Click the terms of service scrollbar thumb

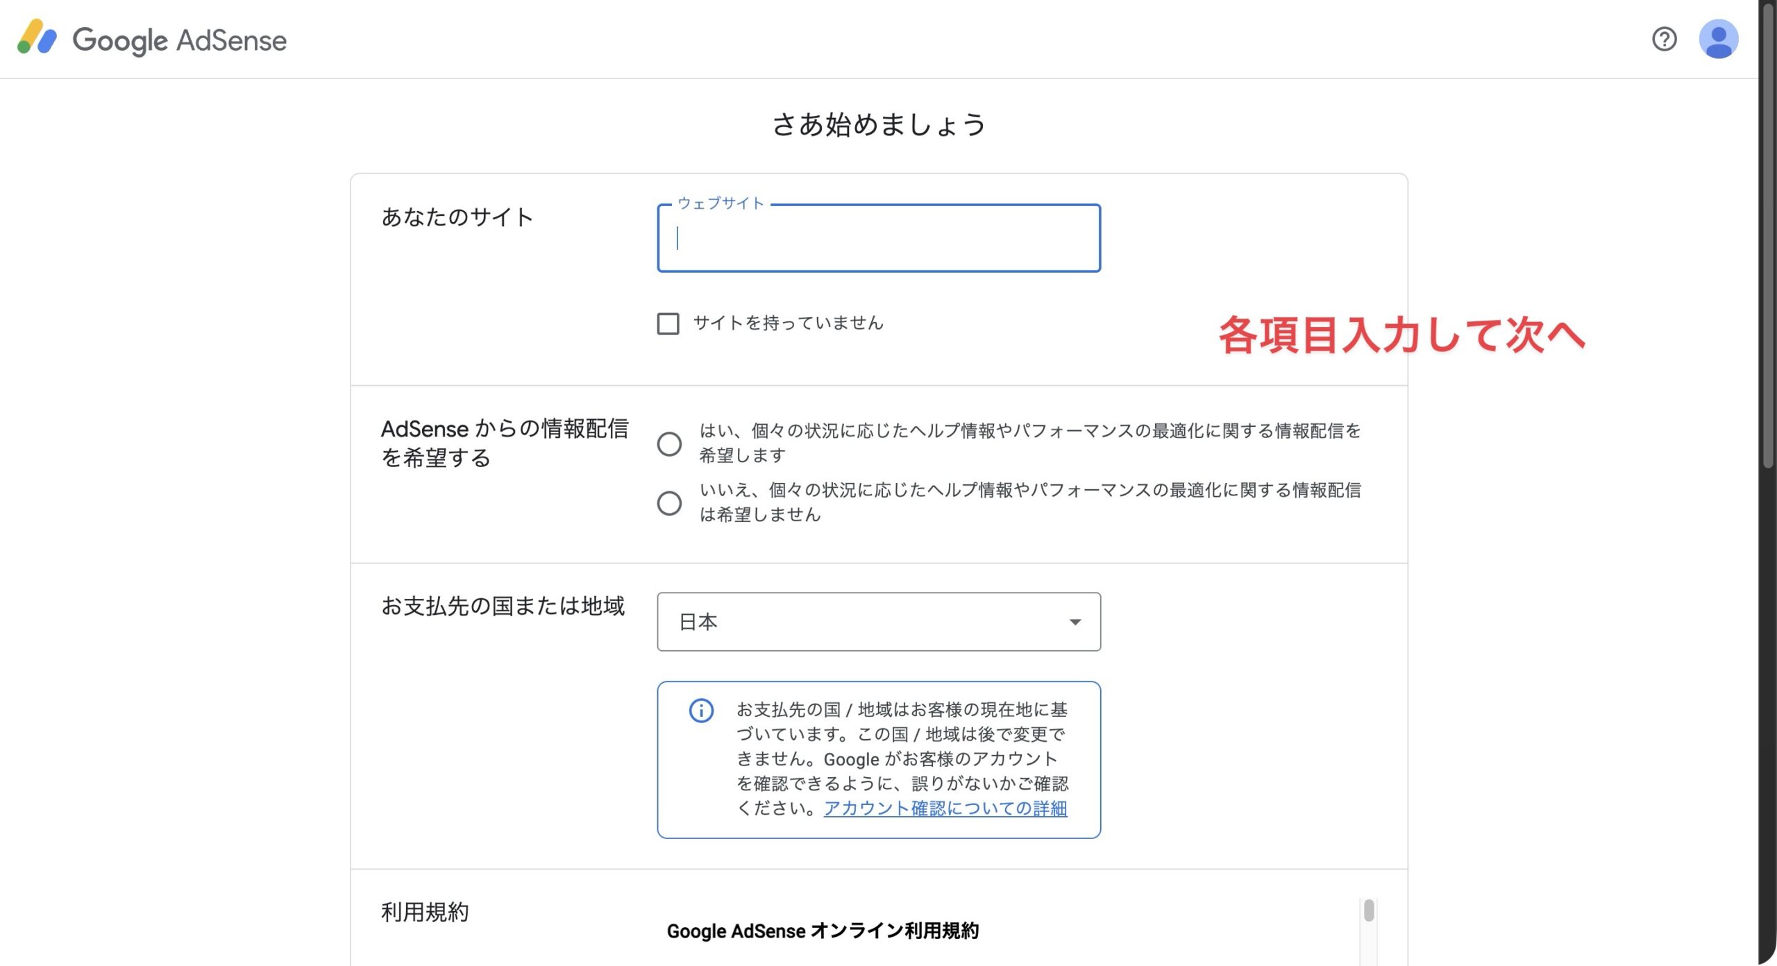[x=1368, y=910]
